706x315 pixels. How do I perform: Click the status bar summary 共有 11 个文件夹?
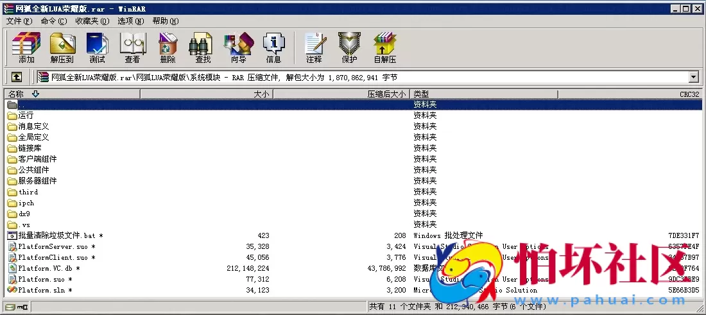pos(402,307)
